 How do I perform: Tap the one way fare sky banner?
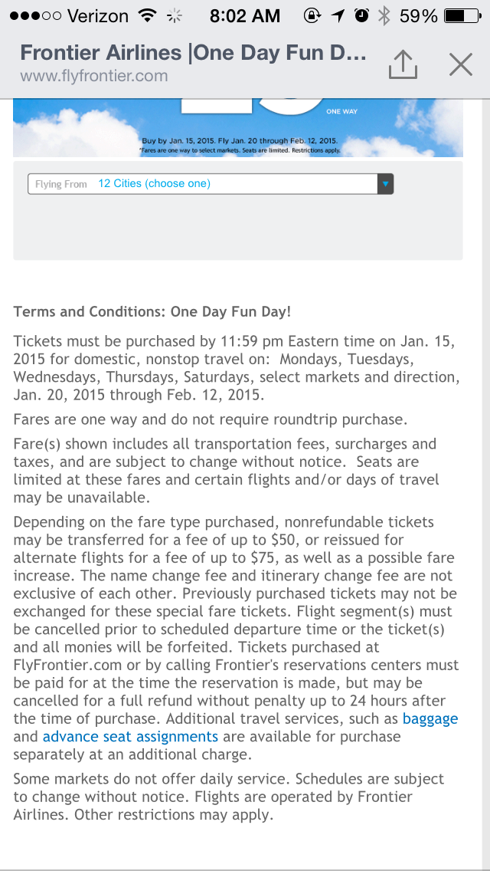238,128
